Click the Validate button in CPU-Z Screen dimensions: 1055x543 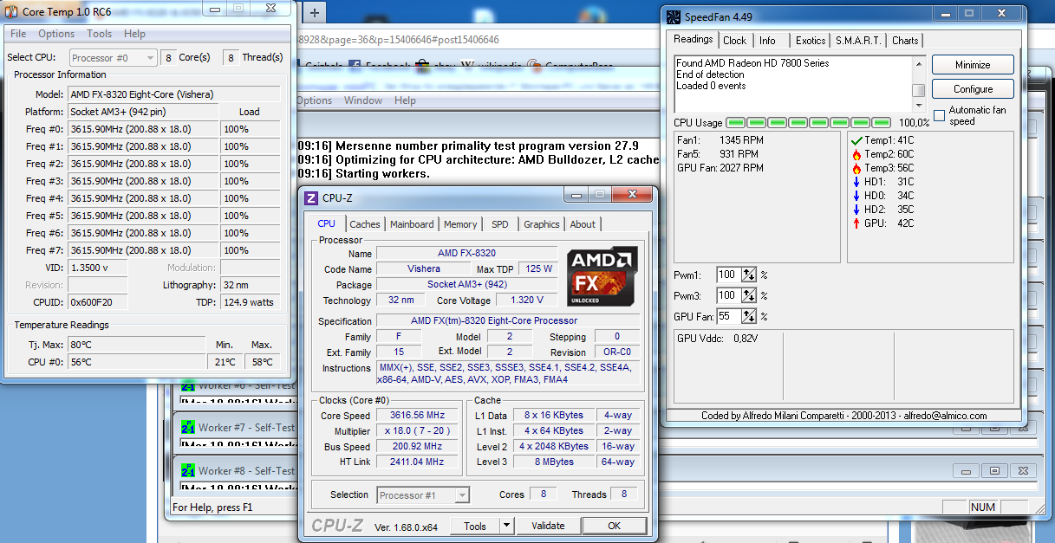pos(548,526)
